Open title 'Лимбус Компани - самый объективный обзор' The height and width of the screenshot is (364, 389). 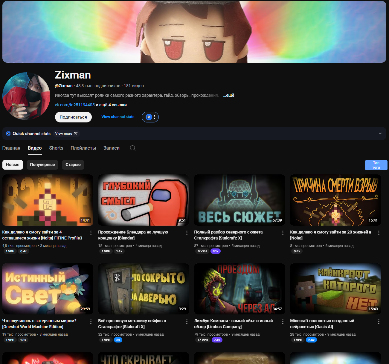tap(234, 324)
